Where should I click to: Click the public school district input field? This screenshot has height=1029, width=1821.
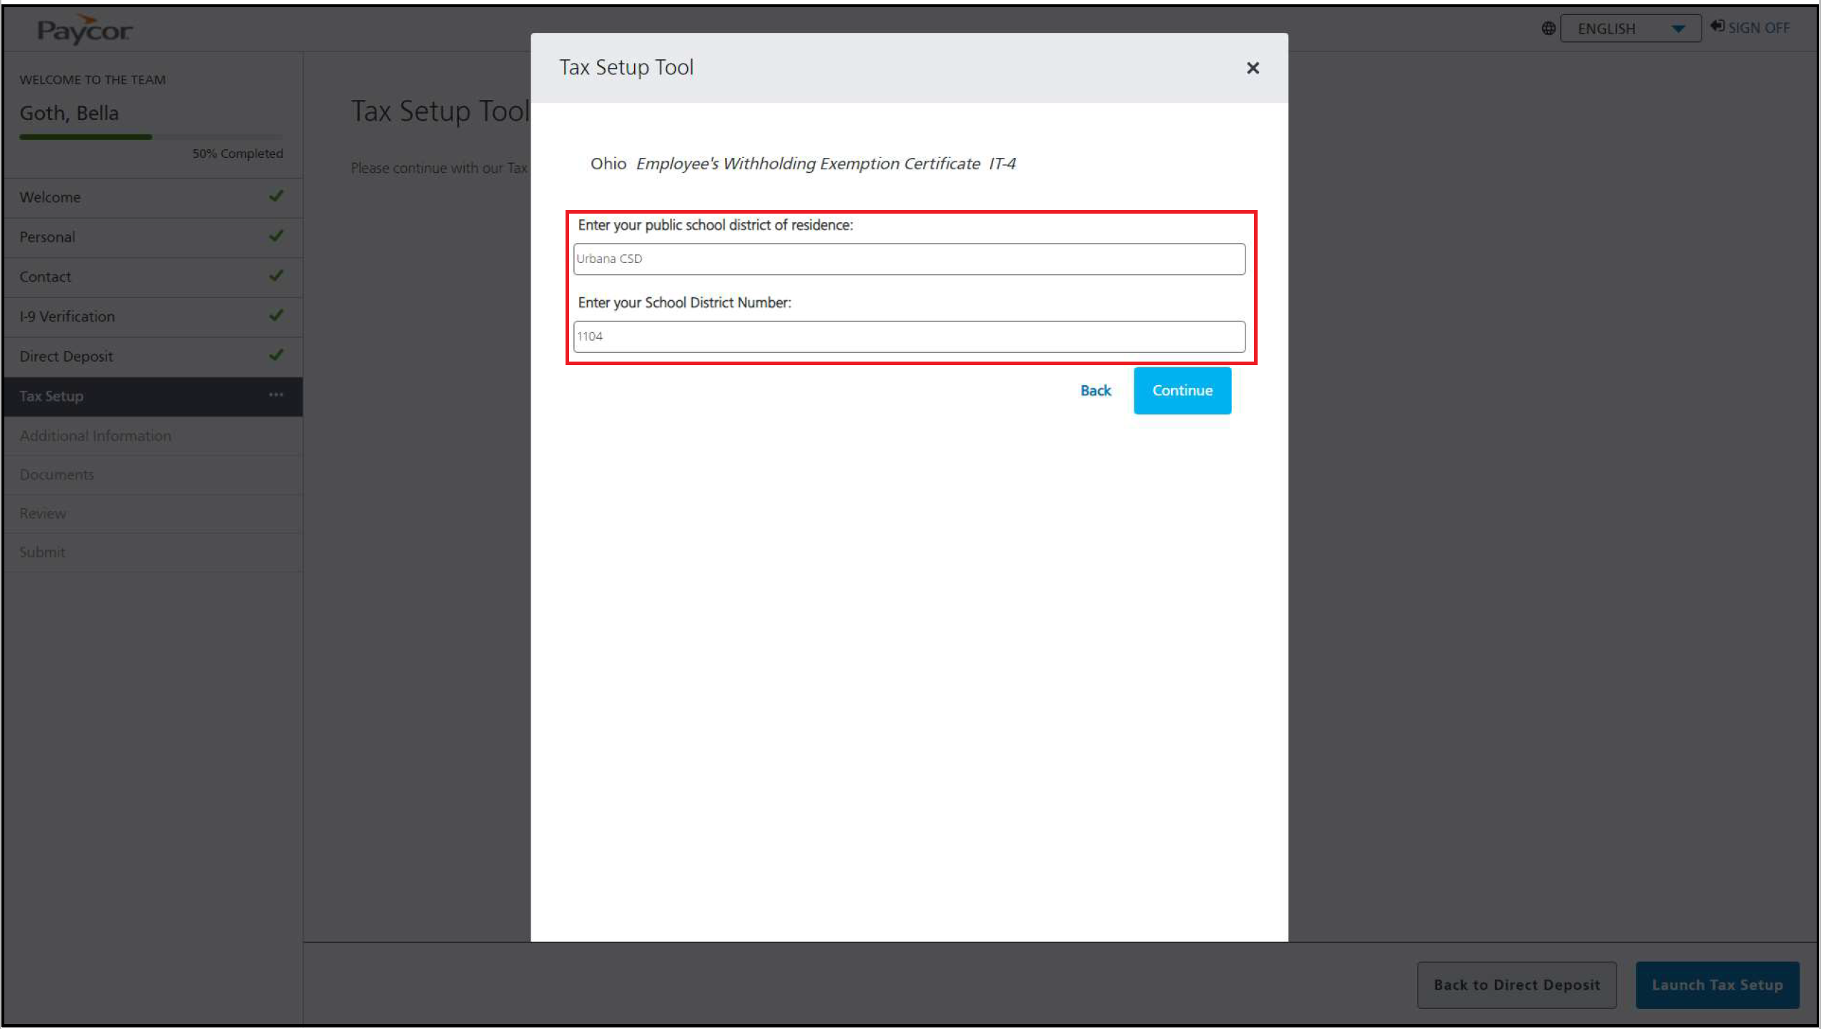909,259
